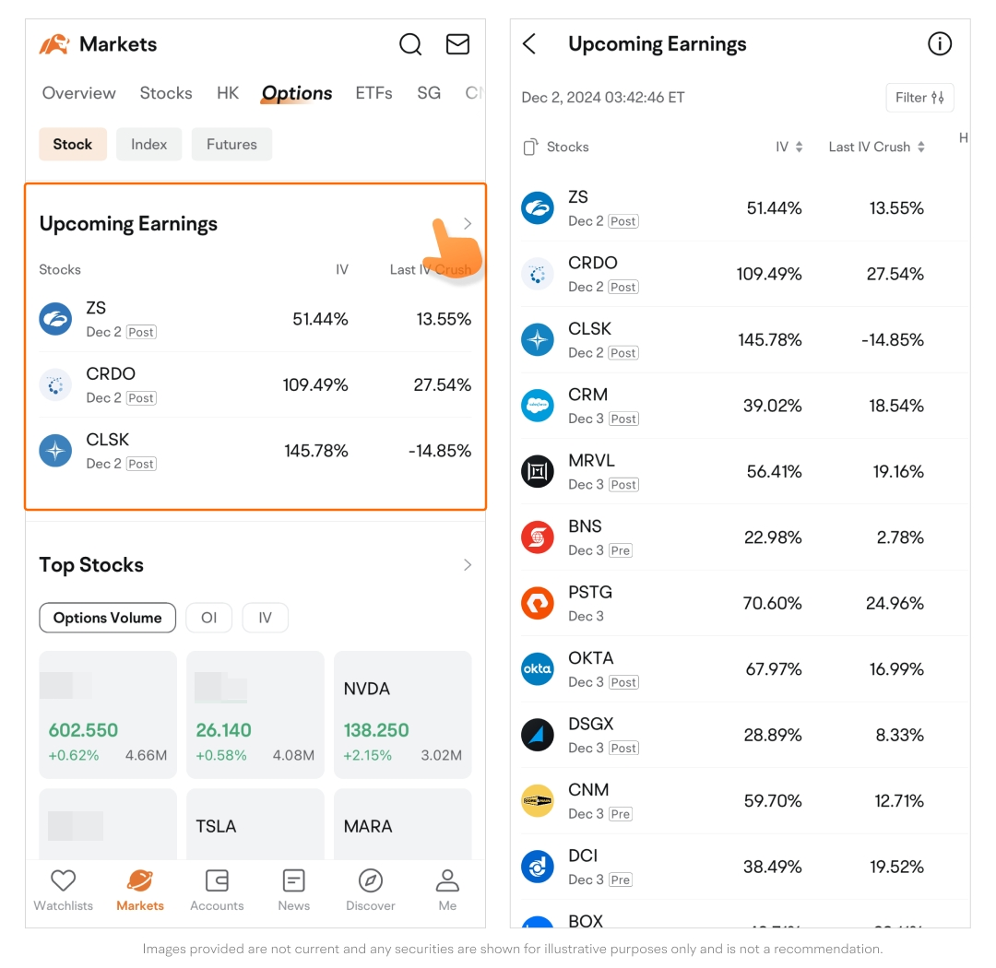996x968 pixels.
Task: Sort by IV column in right panel
Action: click(788, 147)
